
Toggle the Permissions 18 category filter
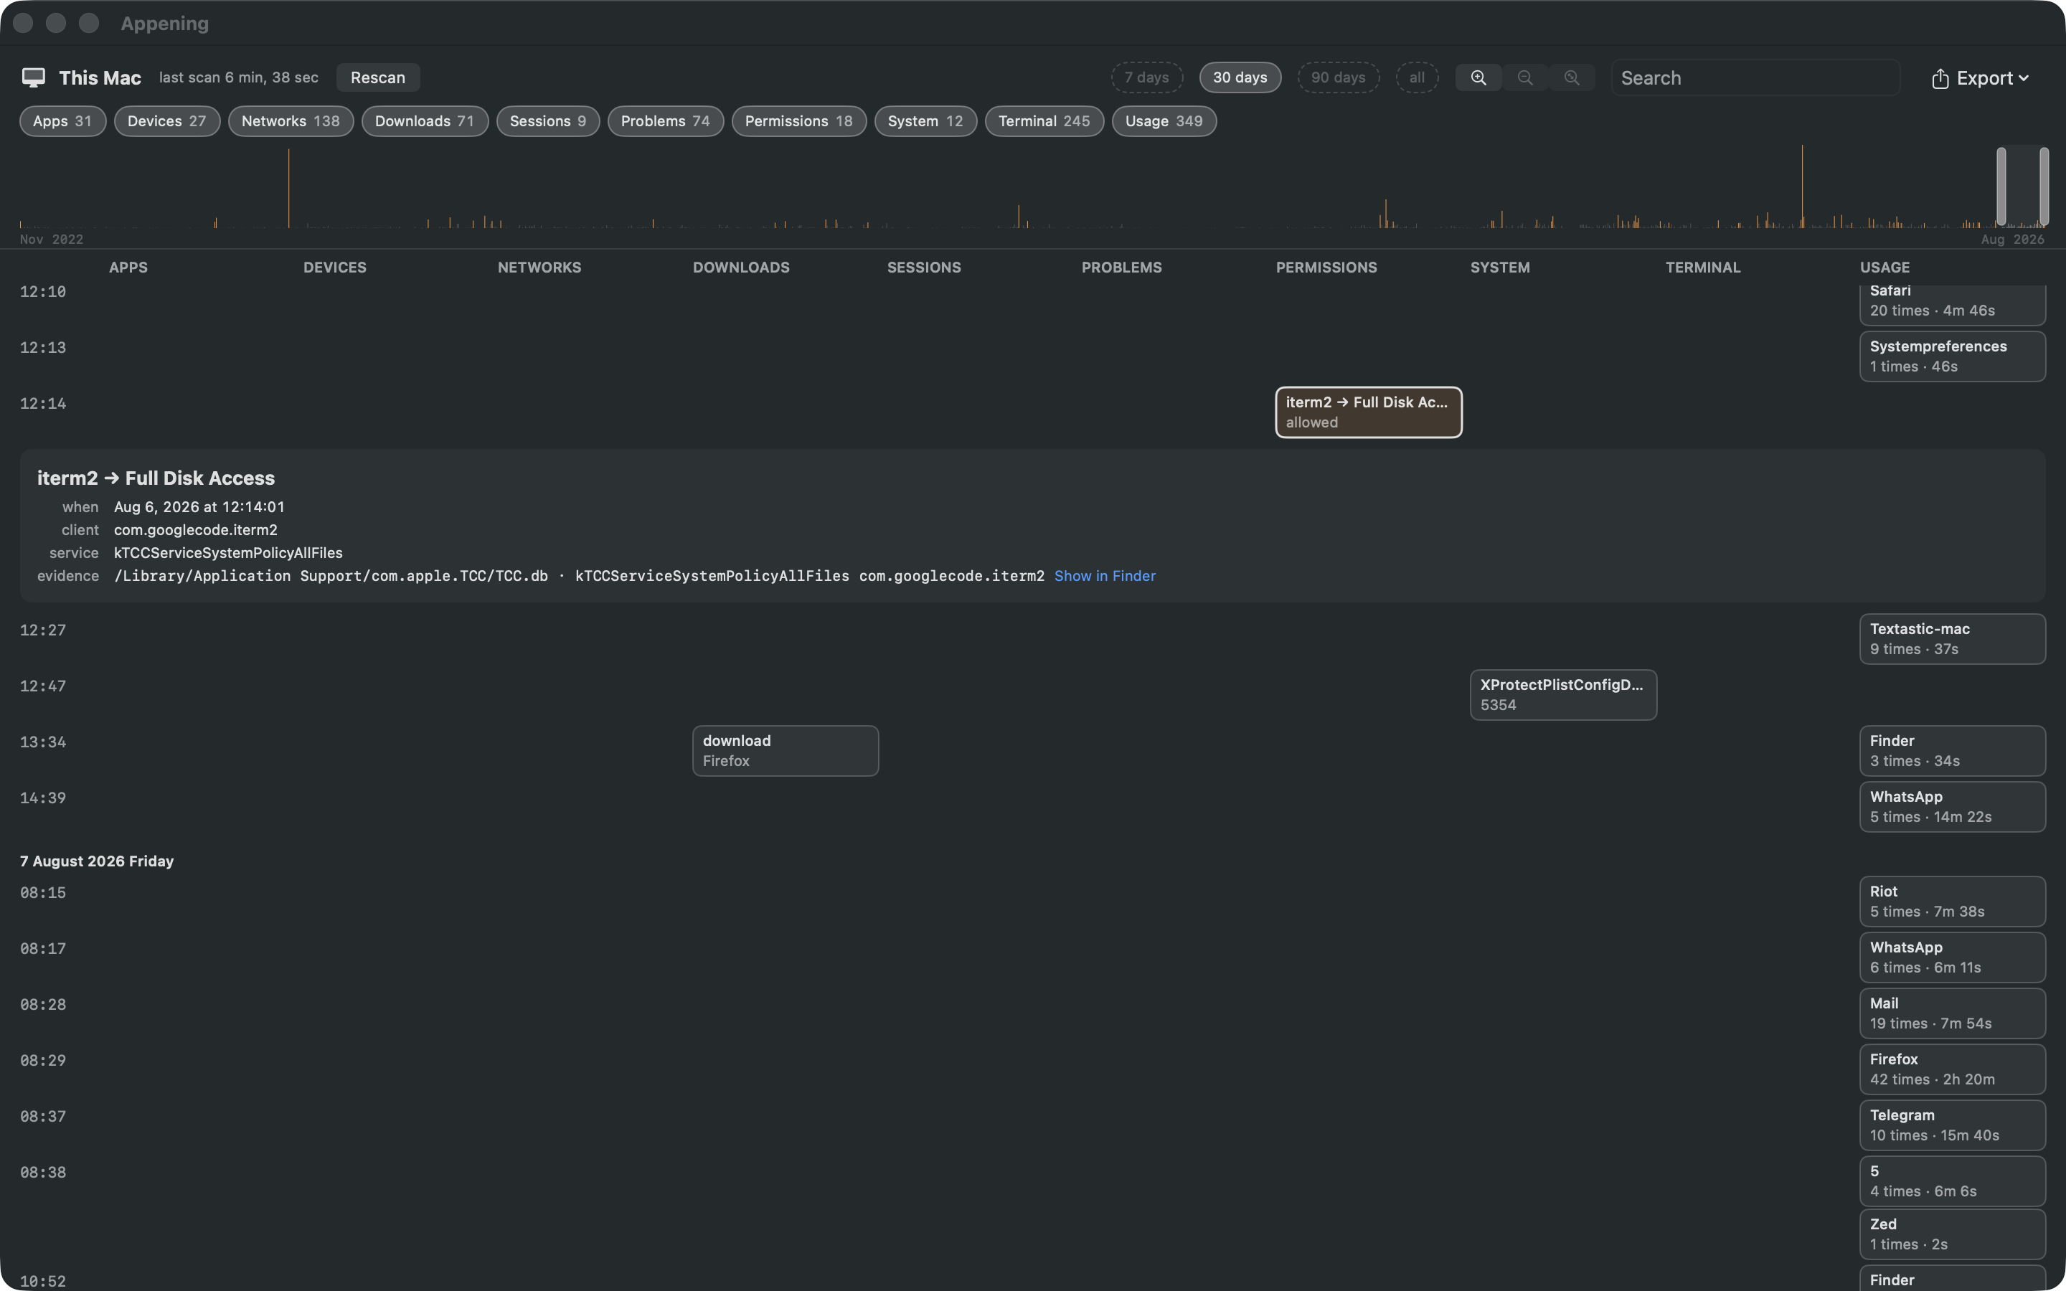click(x=798, y=121)
